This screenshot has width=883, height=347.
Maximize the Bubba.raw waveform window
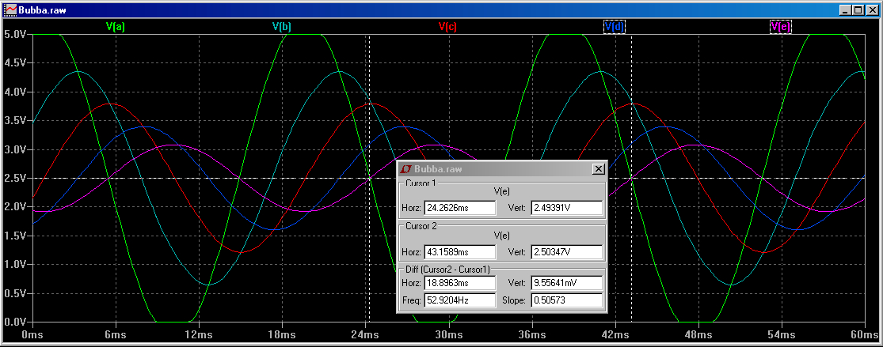[857, 9]
